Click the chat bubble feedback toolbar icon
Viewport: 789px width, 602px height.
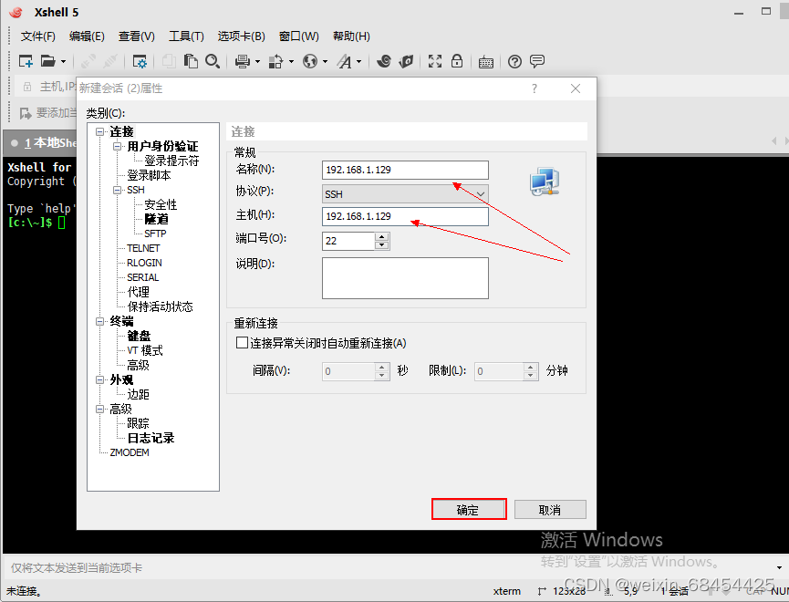pos(537,61)
